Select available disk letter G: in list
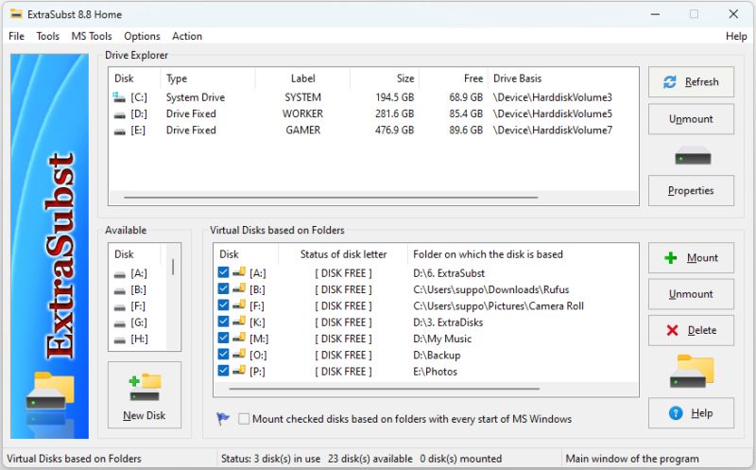Viewport: 756px width, 470px height. 138,323
